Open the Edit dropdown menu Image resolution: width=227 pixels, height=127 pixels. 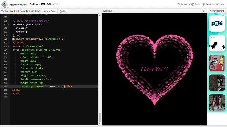pyautogui.click(x=196, y=4)
